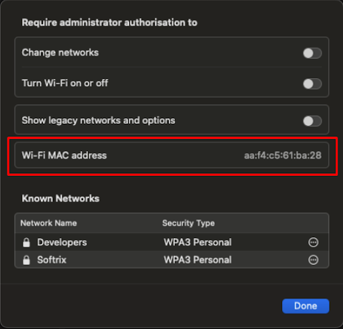
Task: Click the Wi-Fi MAC address label
Action: (x=64, y=155)
